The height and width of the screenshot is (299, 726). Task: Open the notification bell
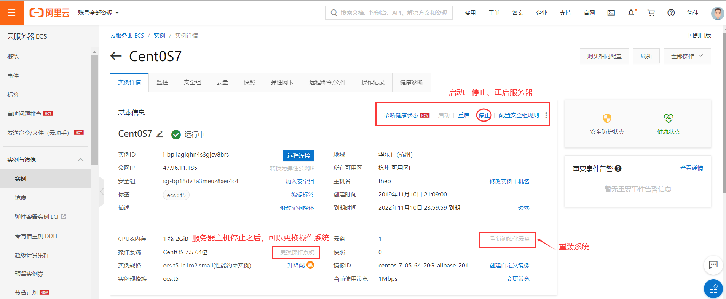631,13
